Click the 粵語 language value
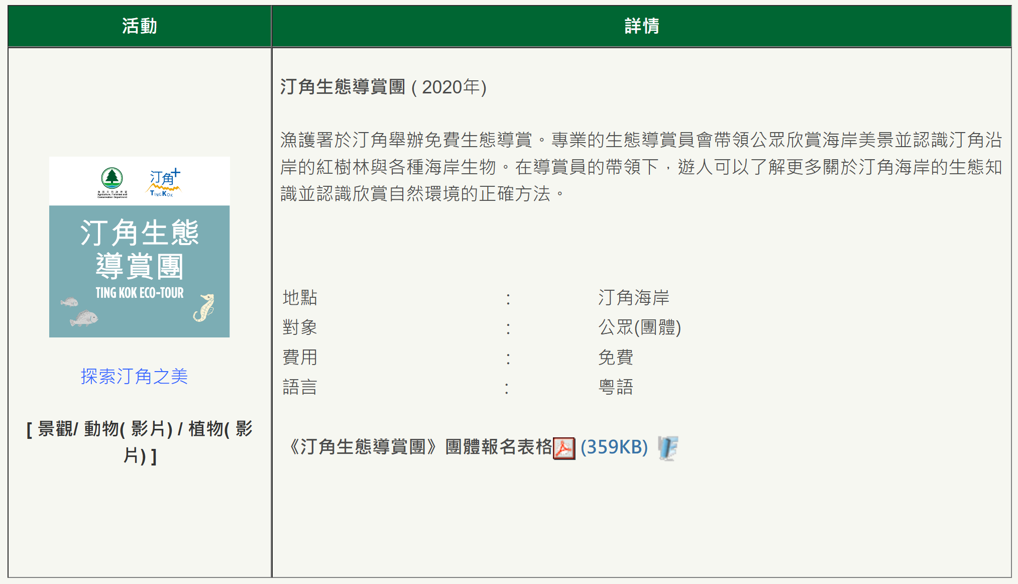Viewport: 1018px width, 584px height. [x=615, y=387]
